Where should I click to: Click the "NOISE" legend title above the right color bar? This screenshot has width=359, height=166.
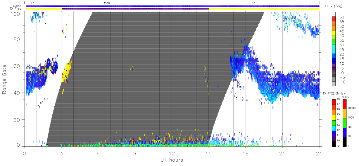(x=346, y=97)
